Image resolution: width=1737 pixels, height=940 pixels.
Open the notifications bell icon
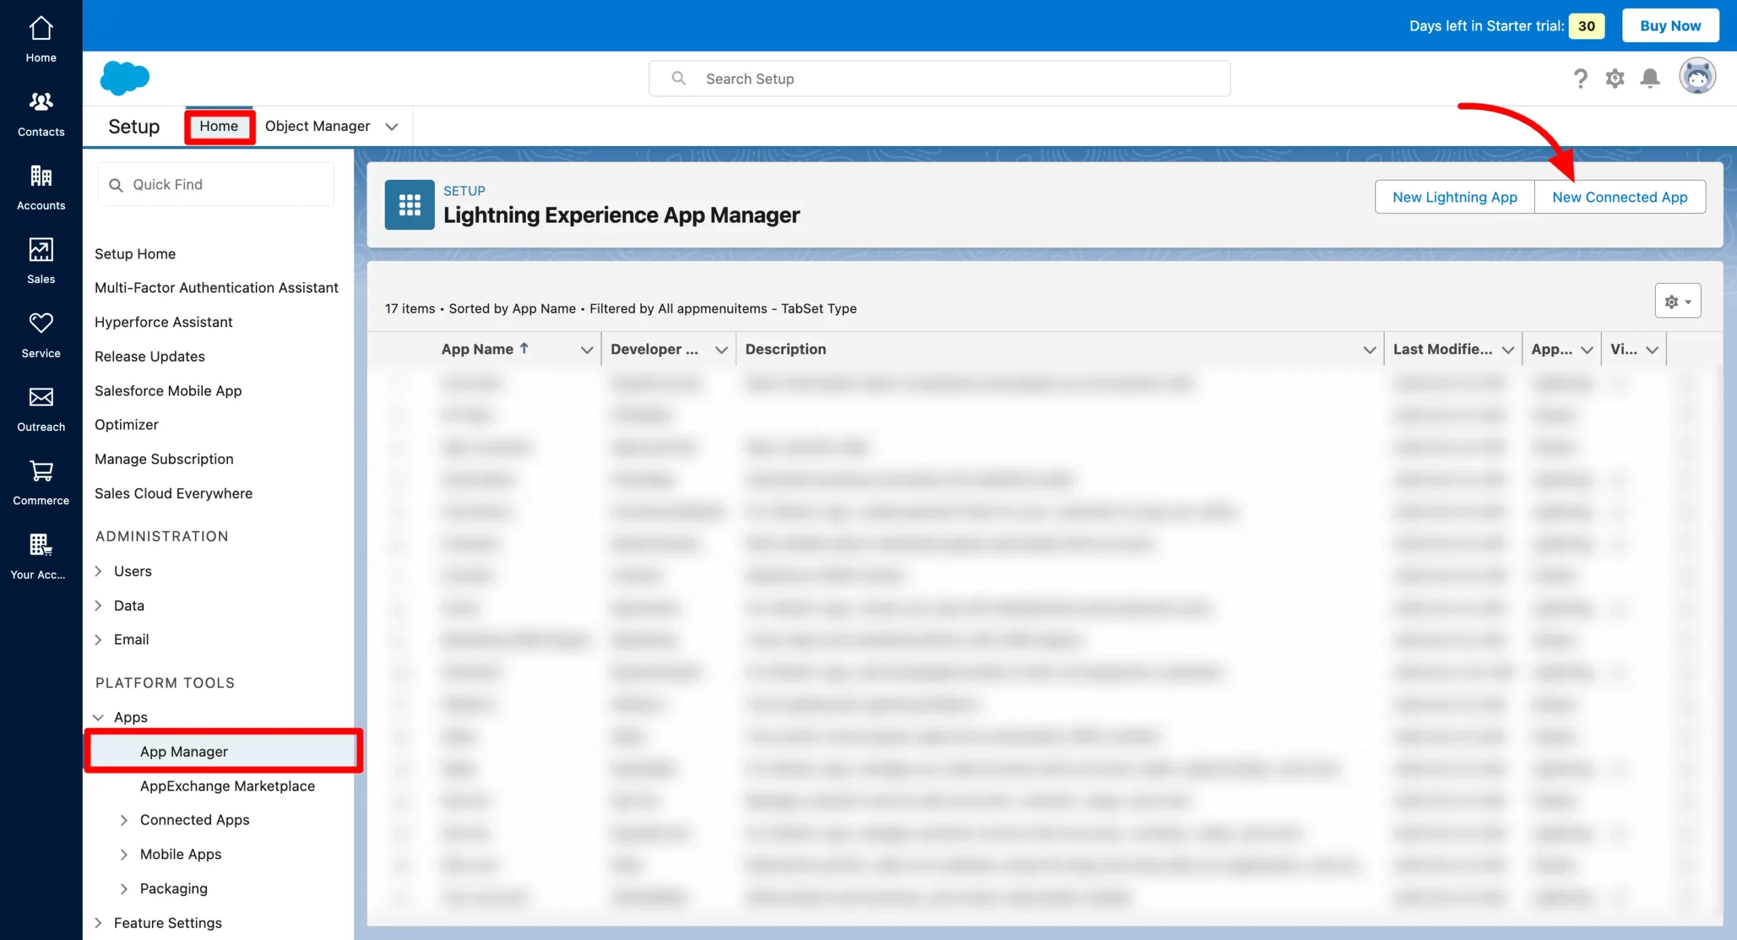(x=1650, y=79)
